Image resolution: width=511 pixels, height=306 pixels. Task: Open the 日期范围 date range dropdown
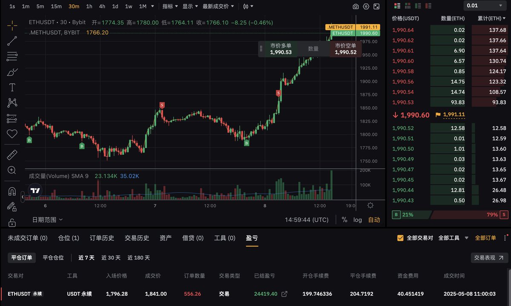pyautogui.click(x=47, y=220)
